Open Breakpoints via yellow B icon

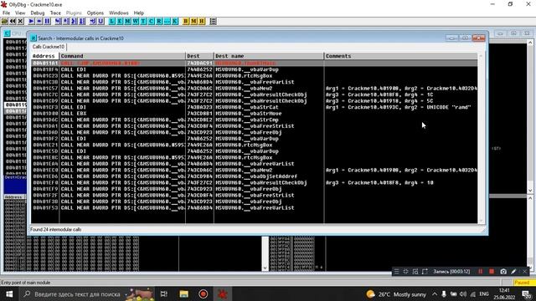coord(186,21)
